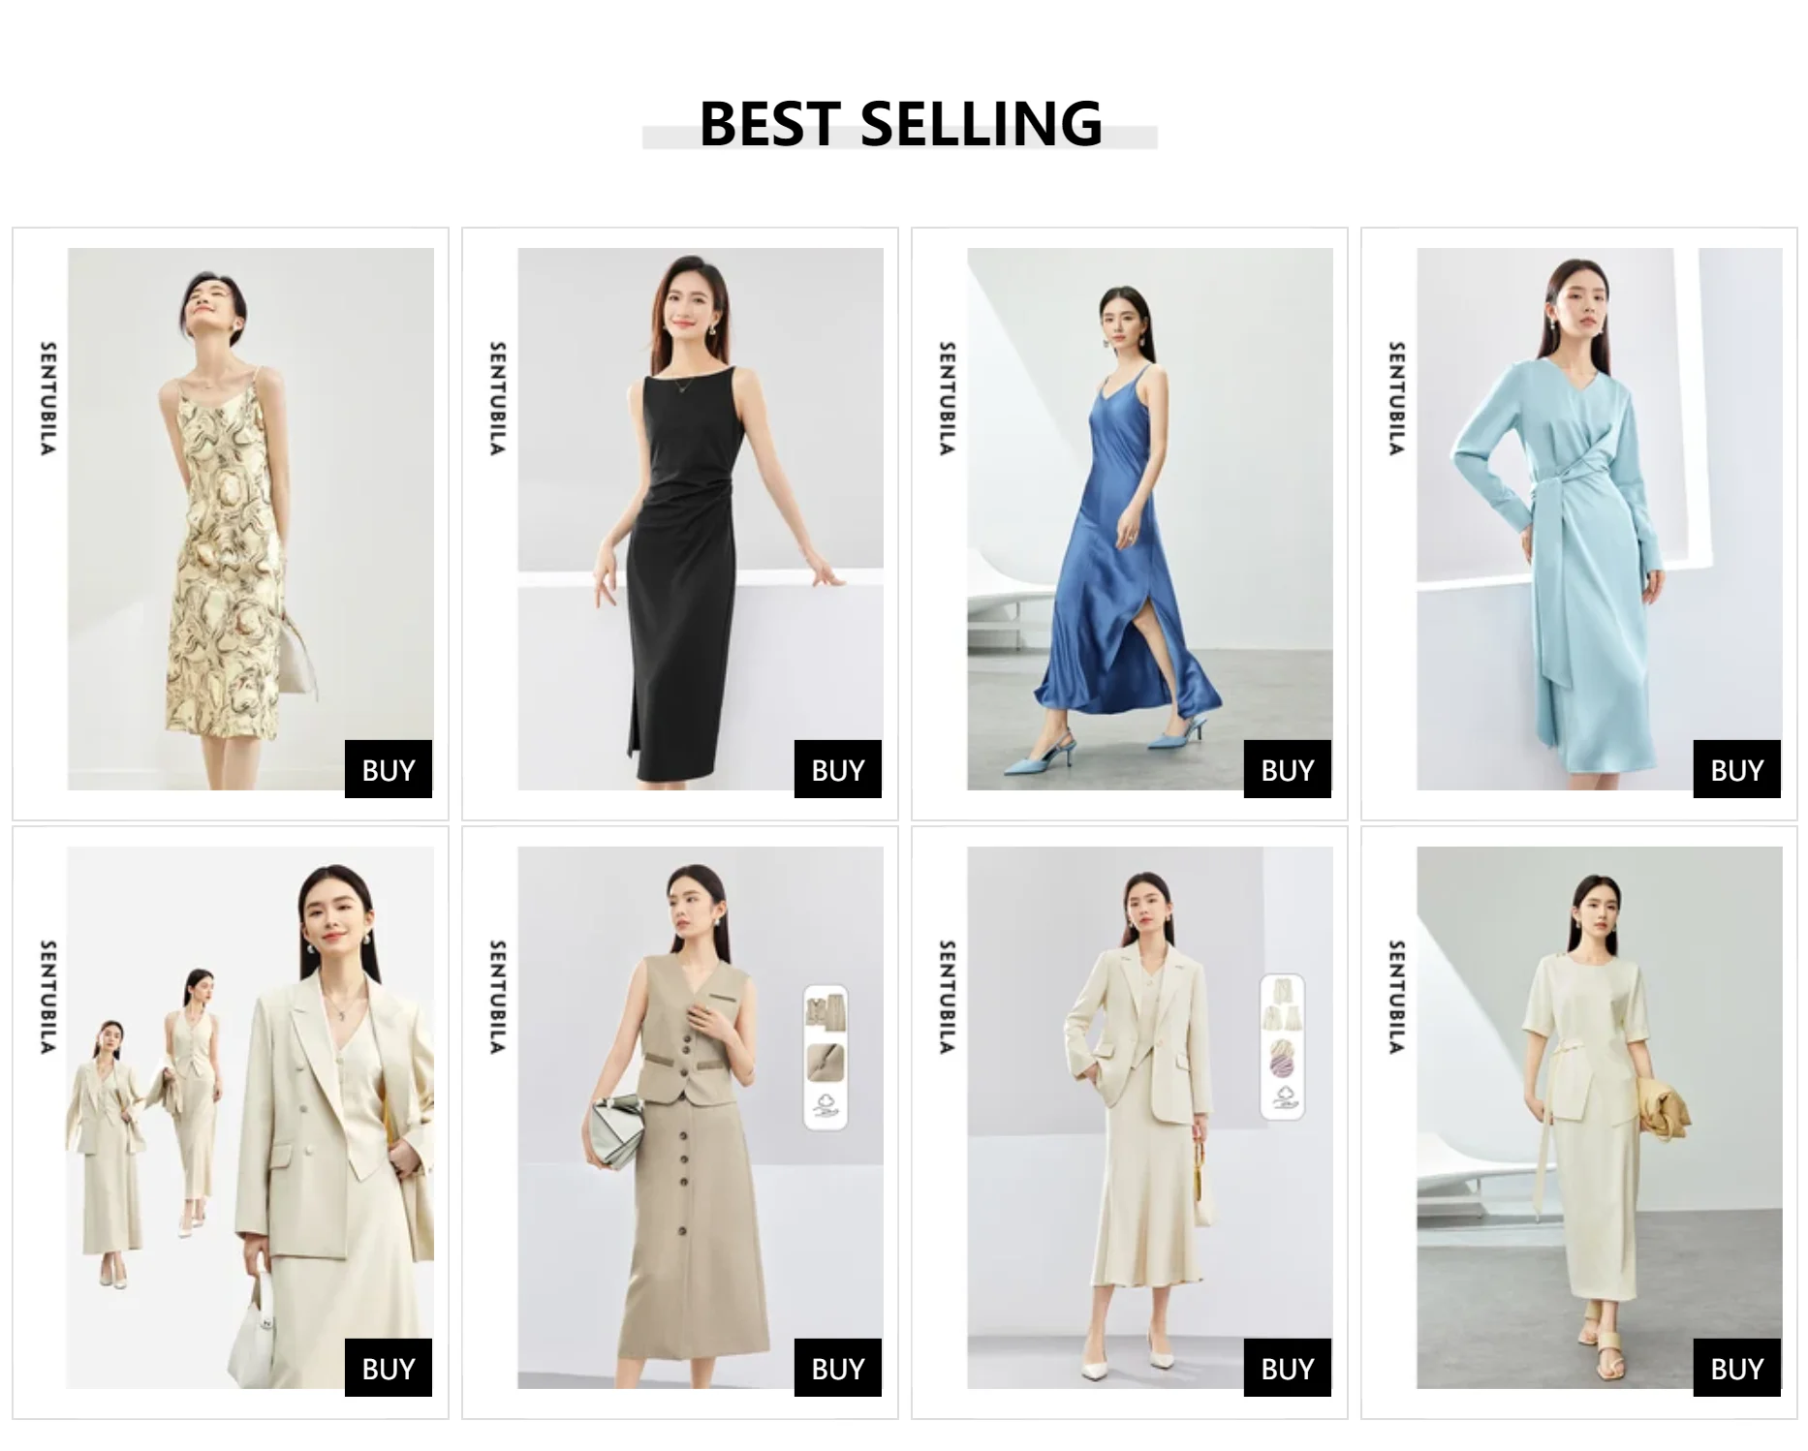Click the fabric detail icons on khaki set

point(826,1058)
